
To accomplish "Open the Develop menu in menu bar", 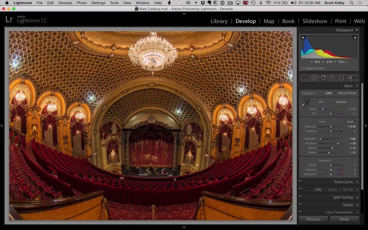I will [x=65, y=3].
